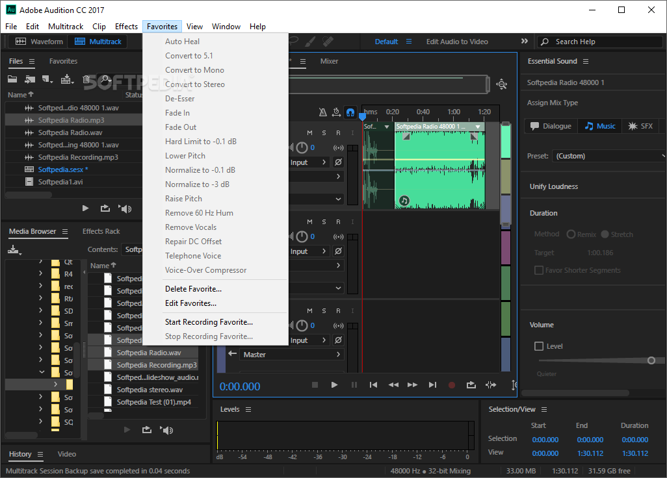Screen dimensions: 667x478
Task: Switch to the Effects Rack tab
Action: (101, 231)
